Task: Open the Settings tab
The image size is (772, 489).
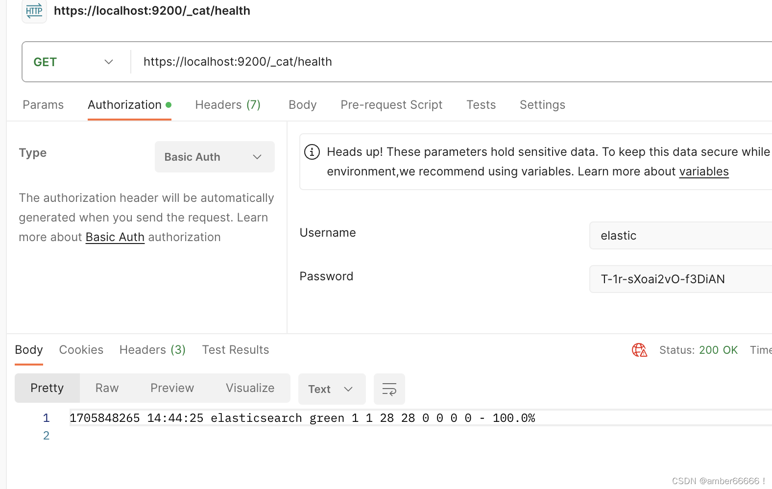Action: click(542, 105)
